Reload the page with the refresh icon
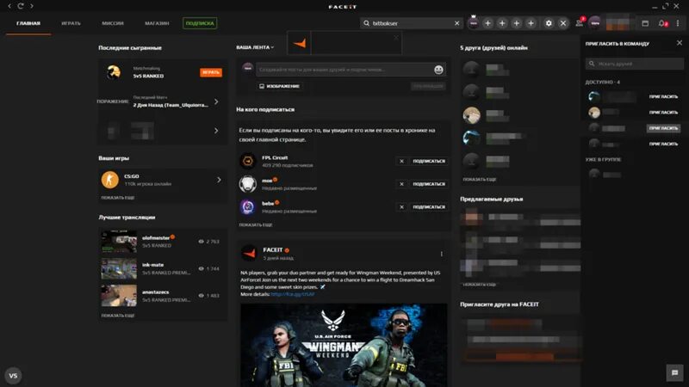689x387 pixels. click(21, 6)
